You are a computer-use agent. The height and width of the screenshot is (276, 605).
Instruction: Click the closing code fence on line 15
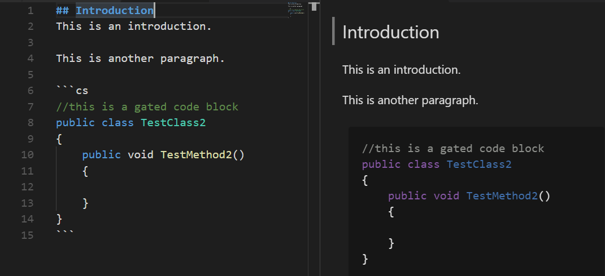coord(65,233)
